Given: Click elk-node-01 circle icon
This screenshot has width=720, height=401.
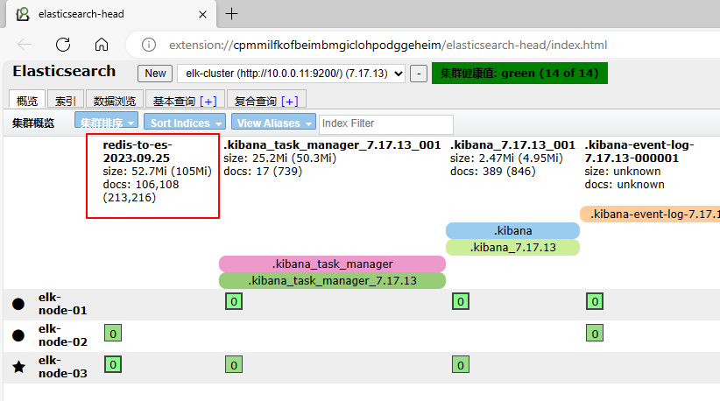Looking at the screenshot, I should coord(18,304).
